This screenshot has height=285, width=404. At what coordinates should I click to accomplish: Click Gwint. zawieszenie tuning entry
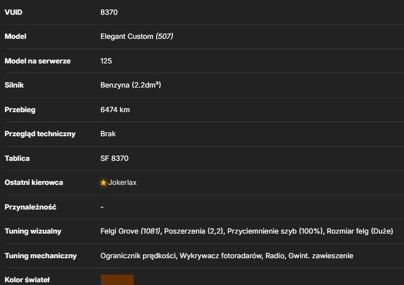coord(321,256)
